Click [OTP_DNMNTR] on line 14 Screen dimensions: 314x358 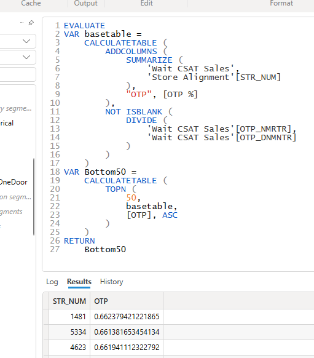point(266,138)
